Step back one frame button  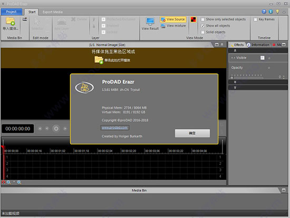pos(47,128)
